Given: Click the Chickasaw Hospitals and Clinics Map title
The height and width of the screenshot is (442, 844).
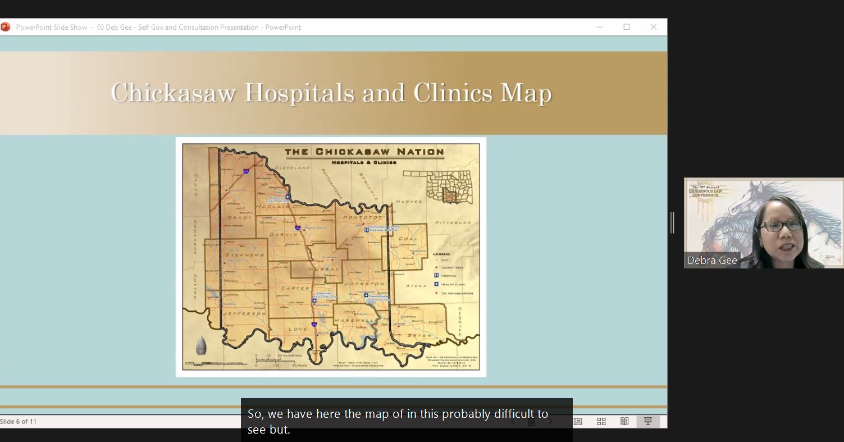Looking at the screenshot, I should click(331, 93).
